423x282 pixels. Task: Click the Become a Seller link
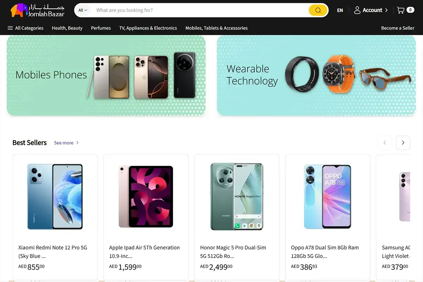coord(398,28)
